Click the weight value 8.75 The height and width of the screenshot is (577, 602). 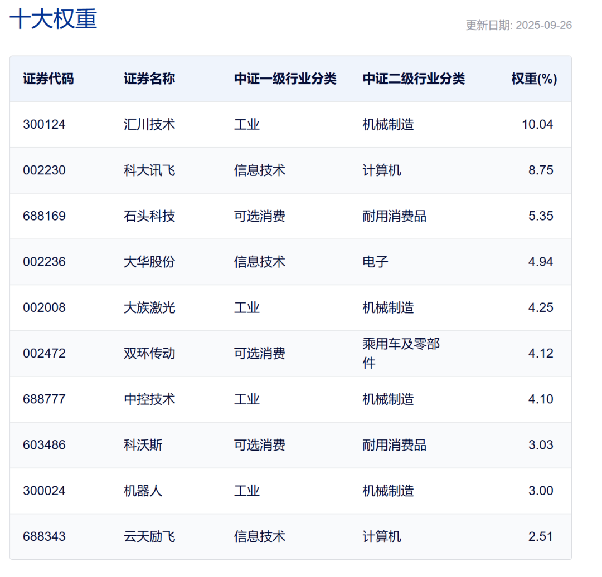tap(541, 170)
